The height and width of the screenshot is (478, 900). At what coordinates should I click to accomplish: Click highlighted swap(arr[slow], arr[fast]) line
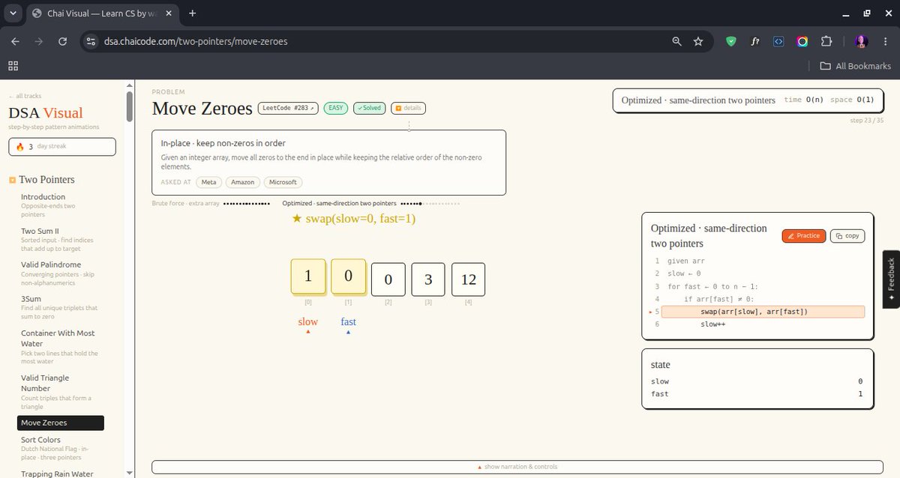coord(763,312)
